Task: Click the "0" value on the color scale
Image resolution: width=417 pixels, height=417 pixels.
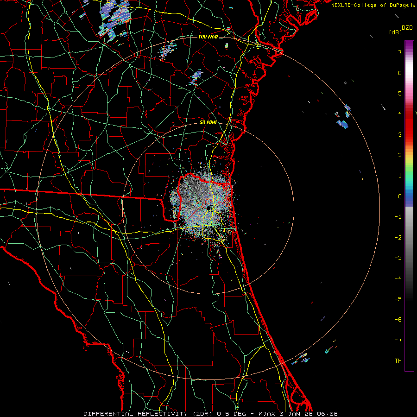Action: tap(400, 196)
